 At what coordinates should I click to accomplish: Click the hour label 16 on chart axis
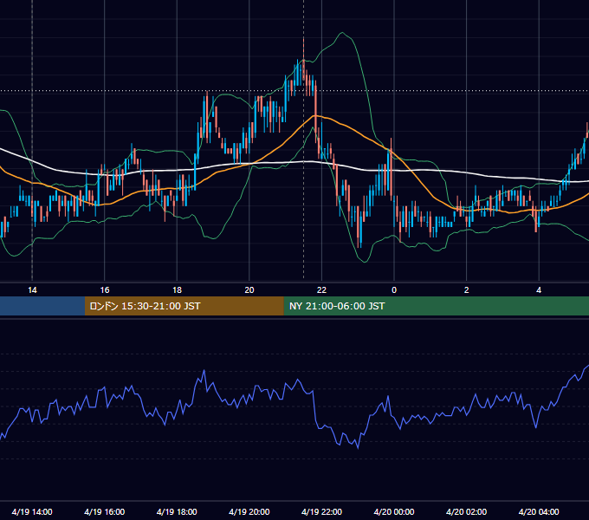point(105,290)
